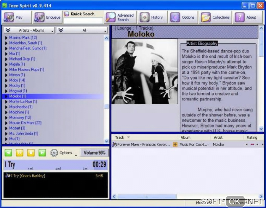Set rating on Forever More track

pyautogui.click(x=255, y=145)
